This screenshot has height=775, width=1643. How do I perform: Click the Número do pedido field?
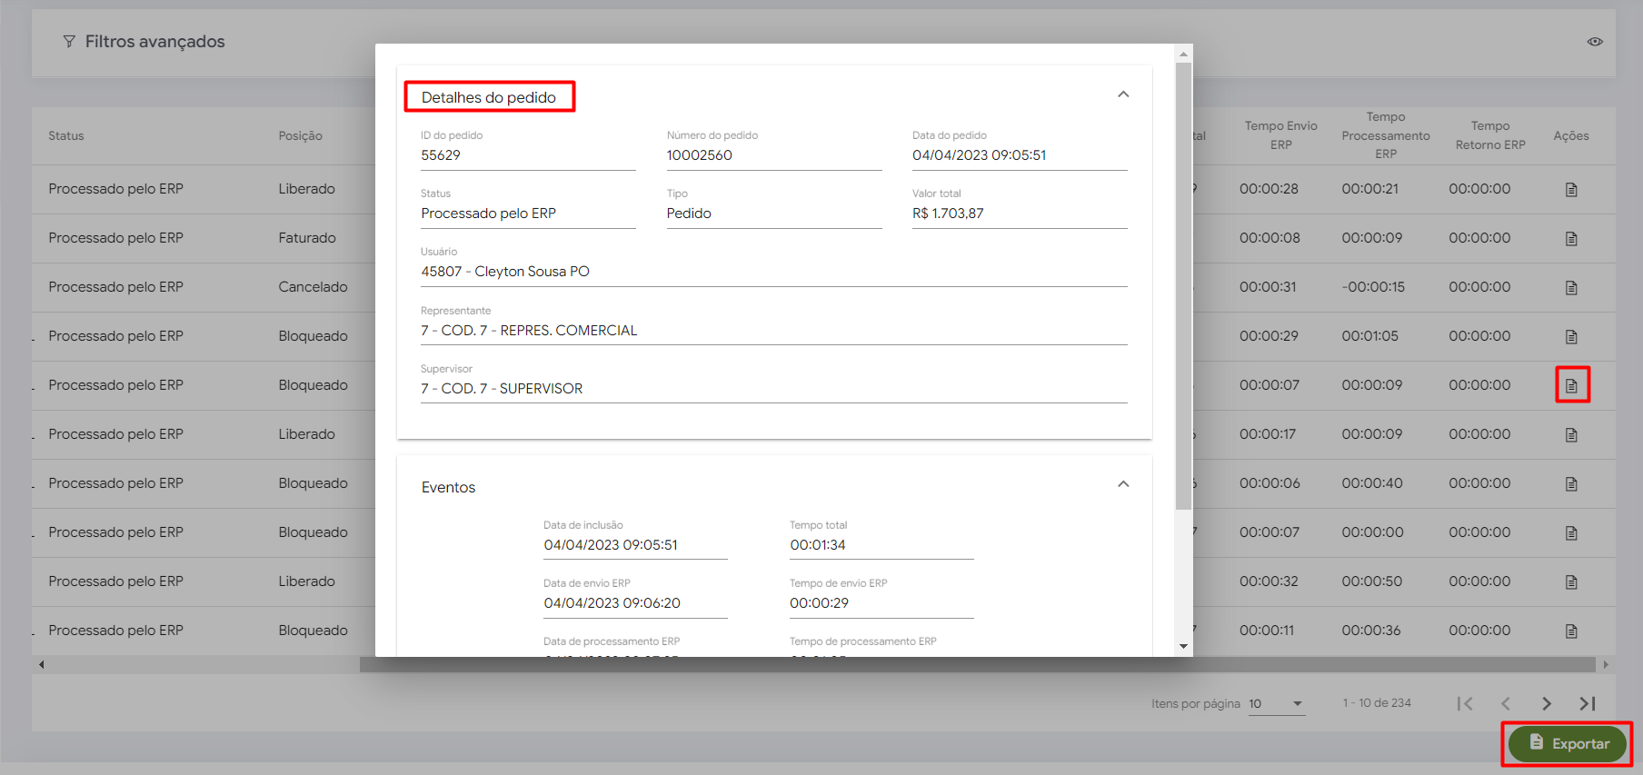pos(773,155)
